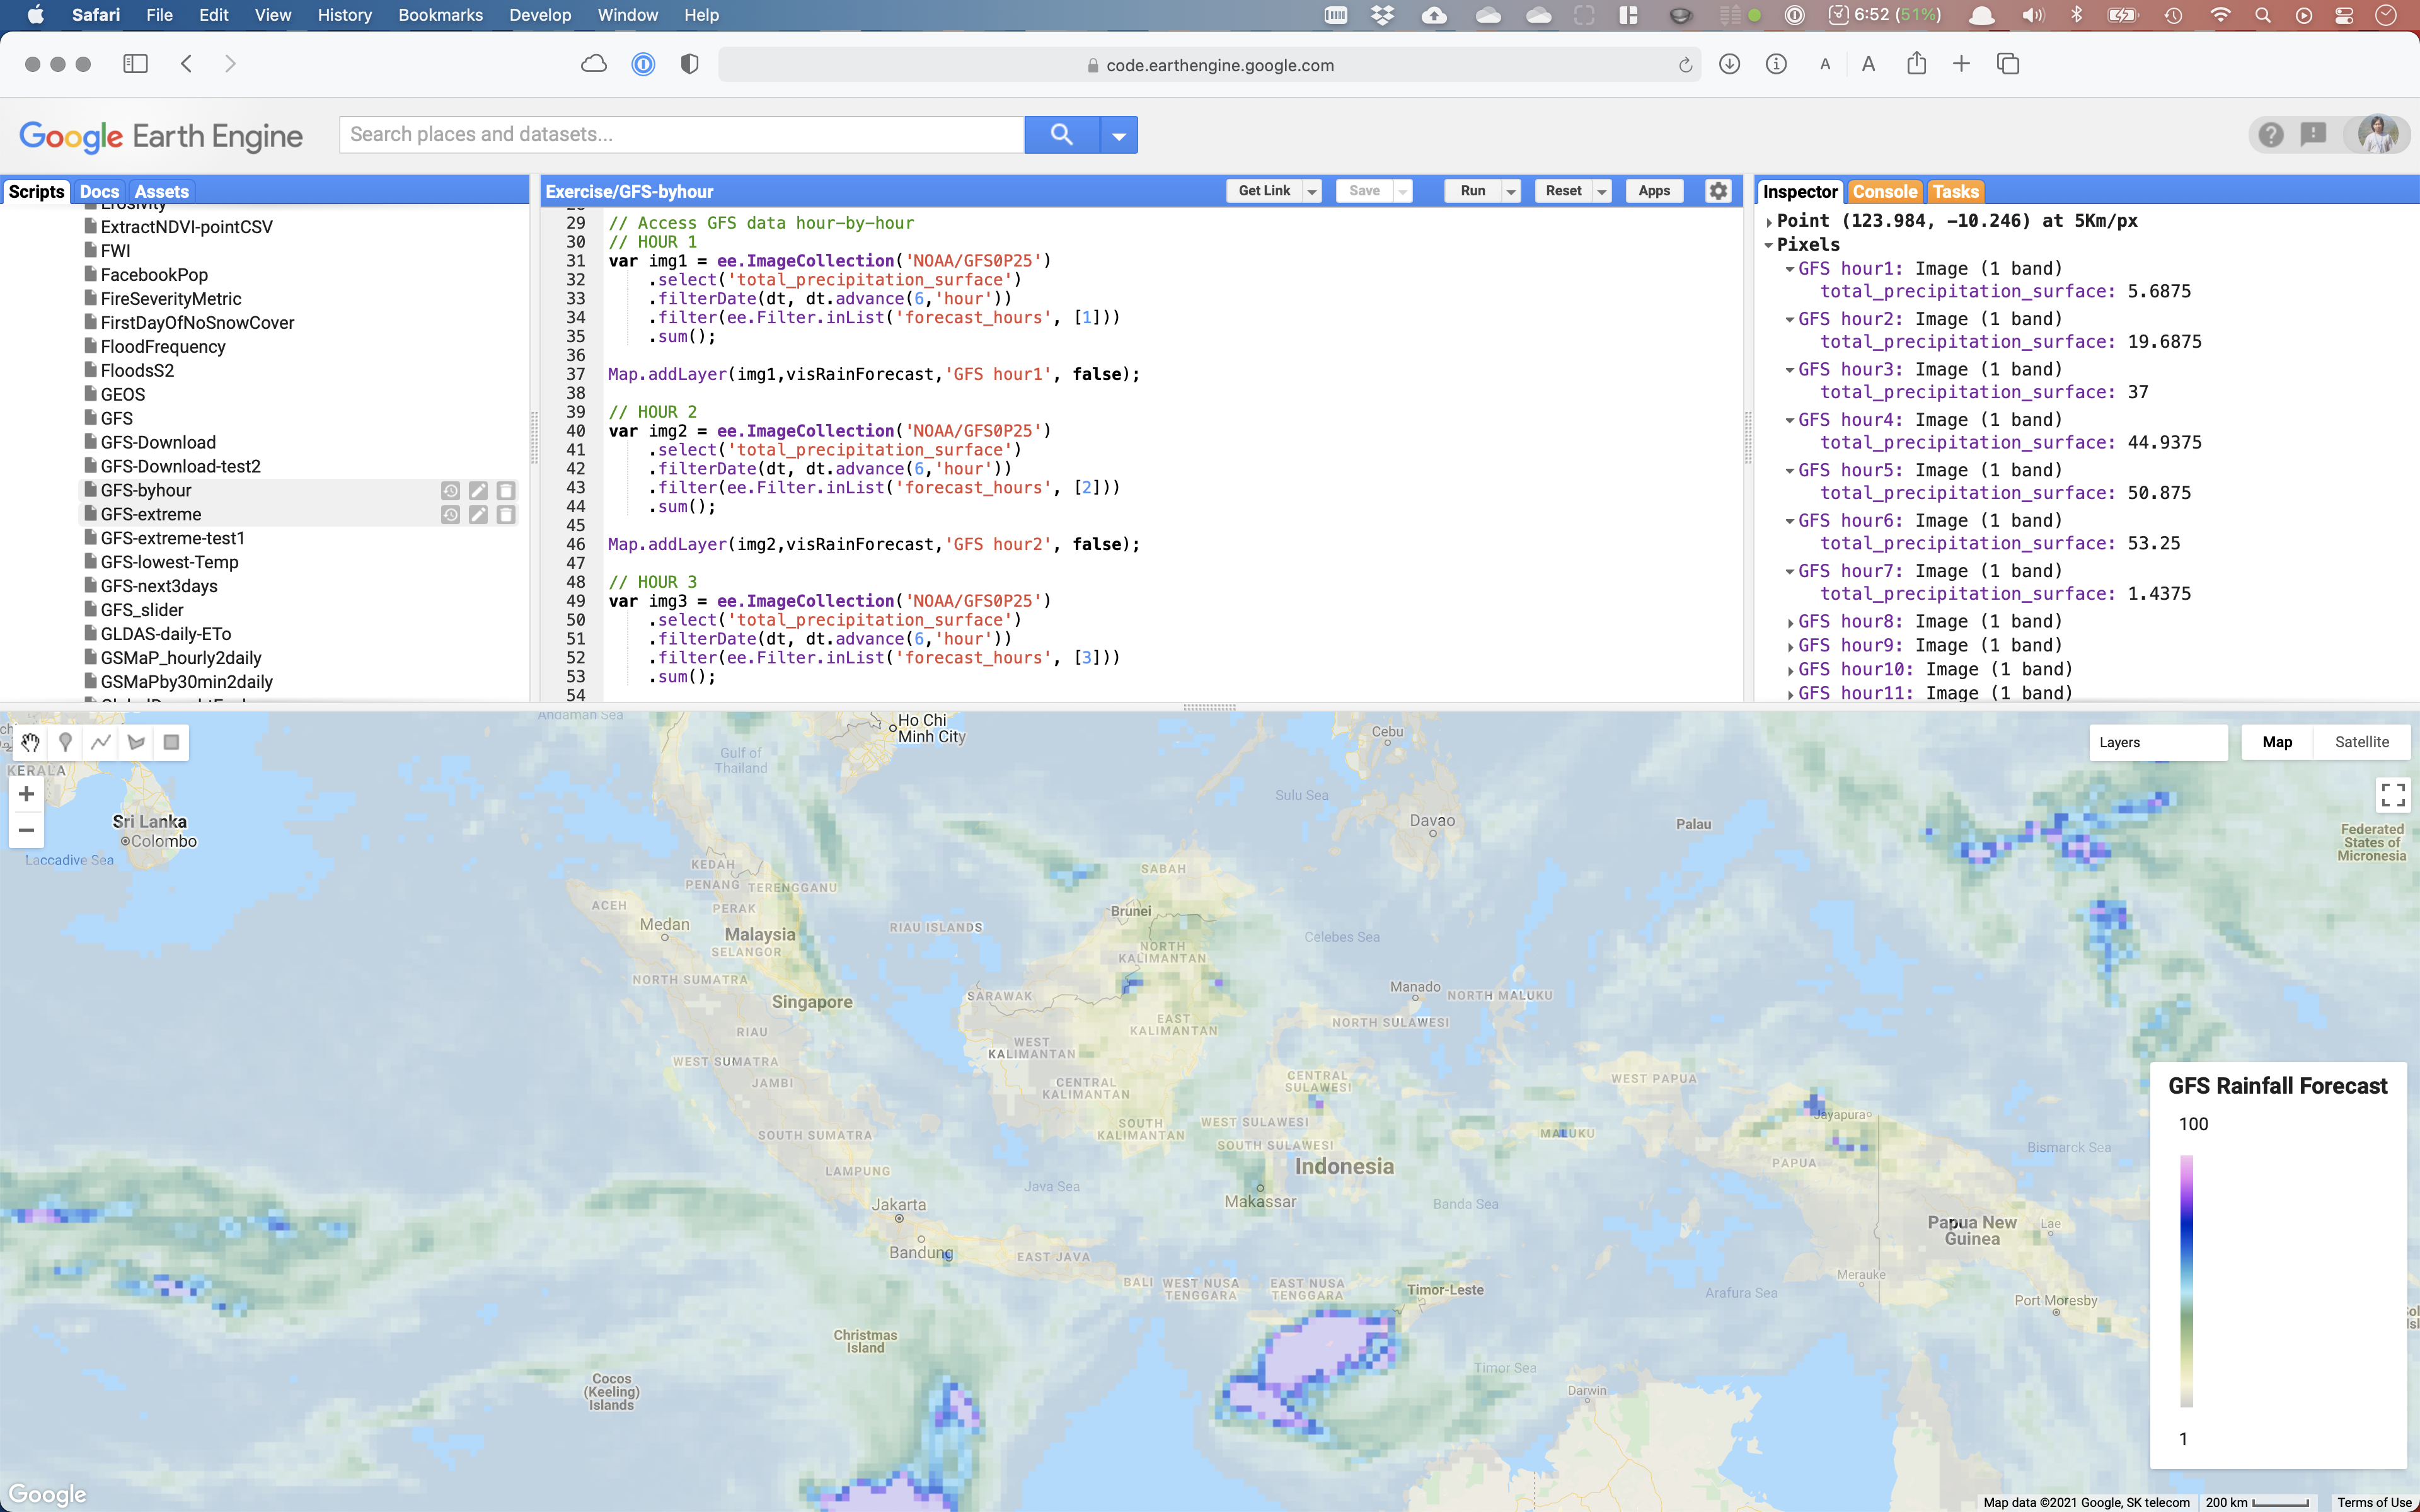Open the code editor settings gear
This screenshot has width=2420, height=1512.
tap(1718, 191)
